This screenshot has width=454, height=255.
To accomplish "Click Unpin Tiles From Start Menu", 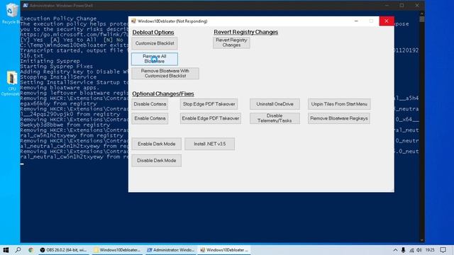I will click(x=339, y=104).
